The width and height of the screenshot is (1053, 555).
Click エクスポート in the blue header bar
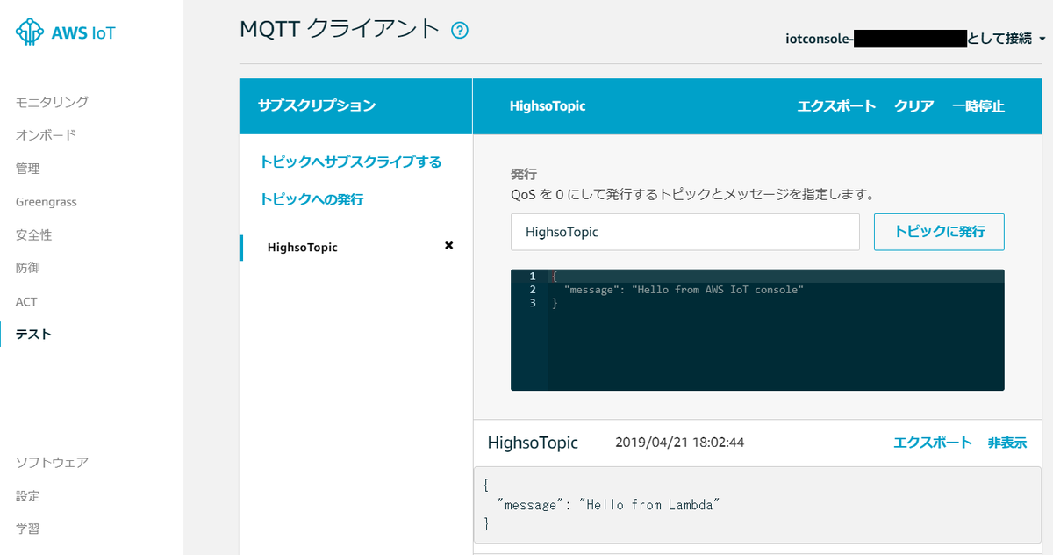(836, 106)
